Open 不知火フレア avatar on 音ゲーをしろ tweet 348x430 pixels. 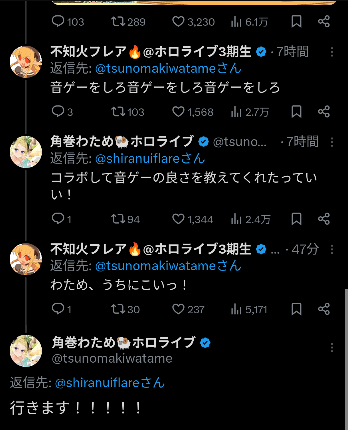point(26,62)
